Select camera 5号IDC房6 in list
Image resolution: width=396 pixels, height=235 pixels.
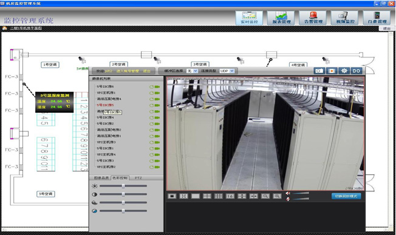[x=105, y=87]
